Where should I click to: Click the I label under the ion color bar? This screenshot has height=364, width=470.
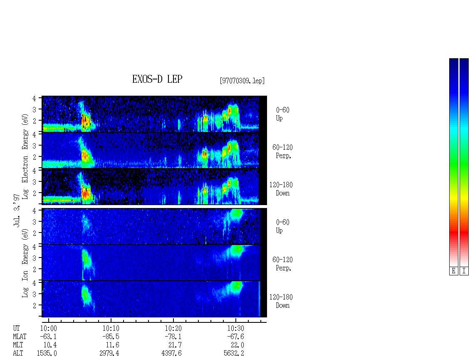[464, 271]
